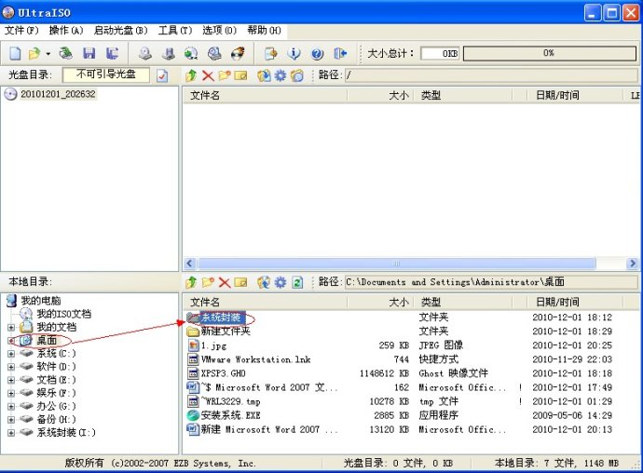Click the local pane green Refresh icon
643x473 pixels.
point(297,282)
